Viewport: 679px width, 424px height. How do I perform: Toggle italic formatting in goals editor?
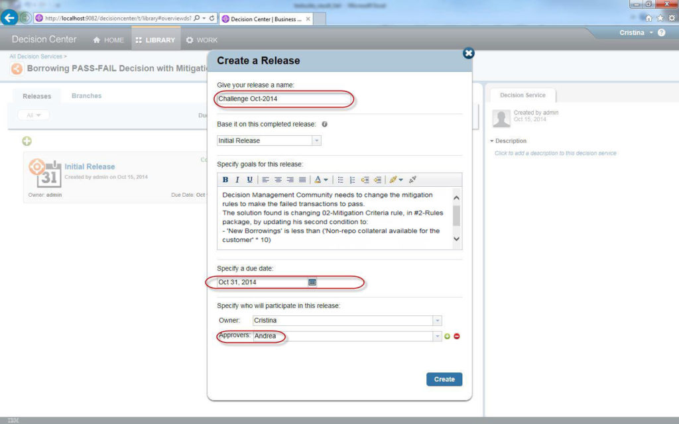pyautogui.click(x=237, y=180)
